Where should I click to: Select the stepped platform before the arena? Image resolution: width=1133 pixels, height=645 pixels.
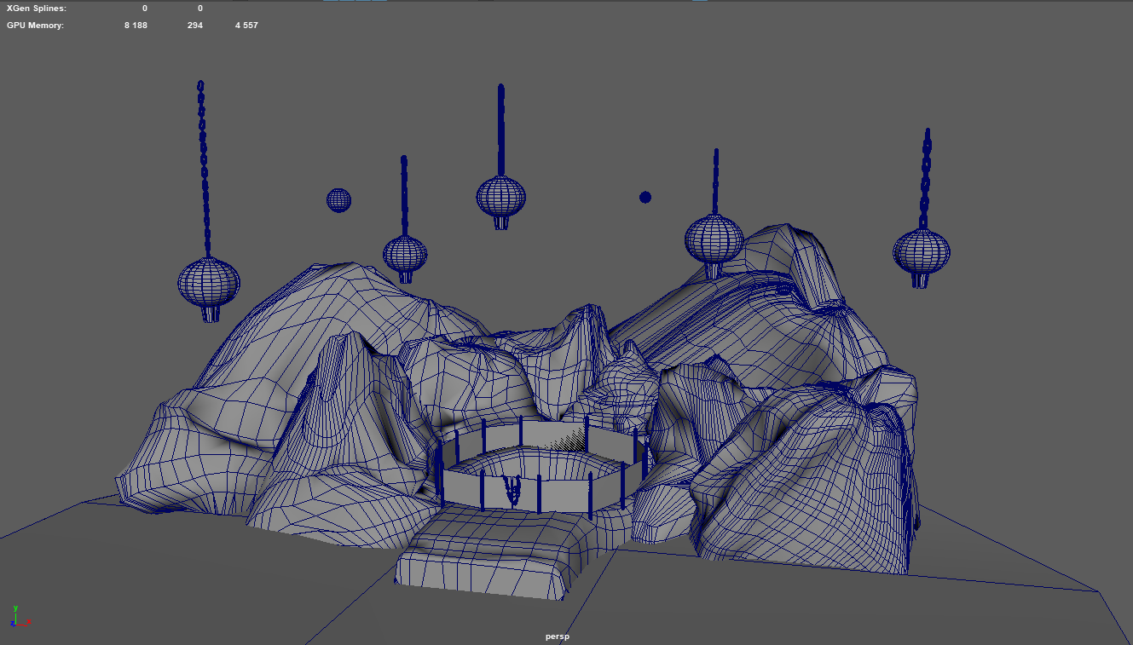(490, 558)
